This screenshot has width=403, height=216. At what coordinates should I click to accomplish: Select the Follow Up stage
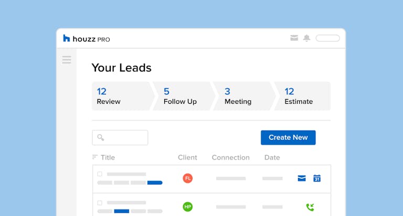coord(182,96)
